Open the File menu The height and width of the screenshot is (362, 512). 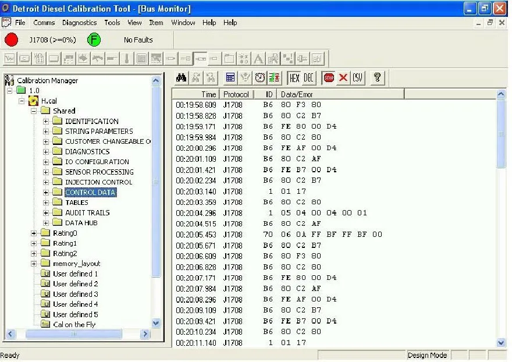(x=20, y=23)
